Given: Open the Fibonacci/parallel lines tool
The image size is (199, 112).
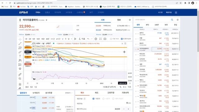Looking at the screenshot, I should click(x=20, y=48).
